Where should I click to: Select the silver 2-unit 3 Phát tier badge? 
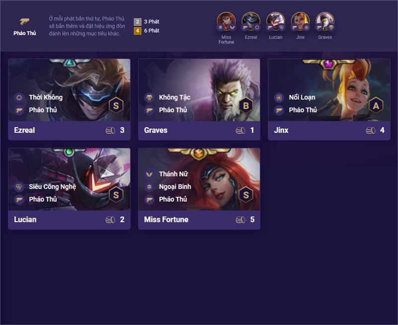click(137, 22)
